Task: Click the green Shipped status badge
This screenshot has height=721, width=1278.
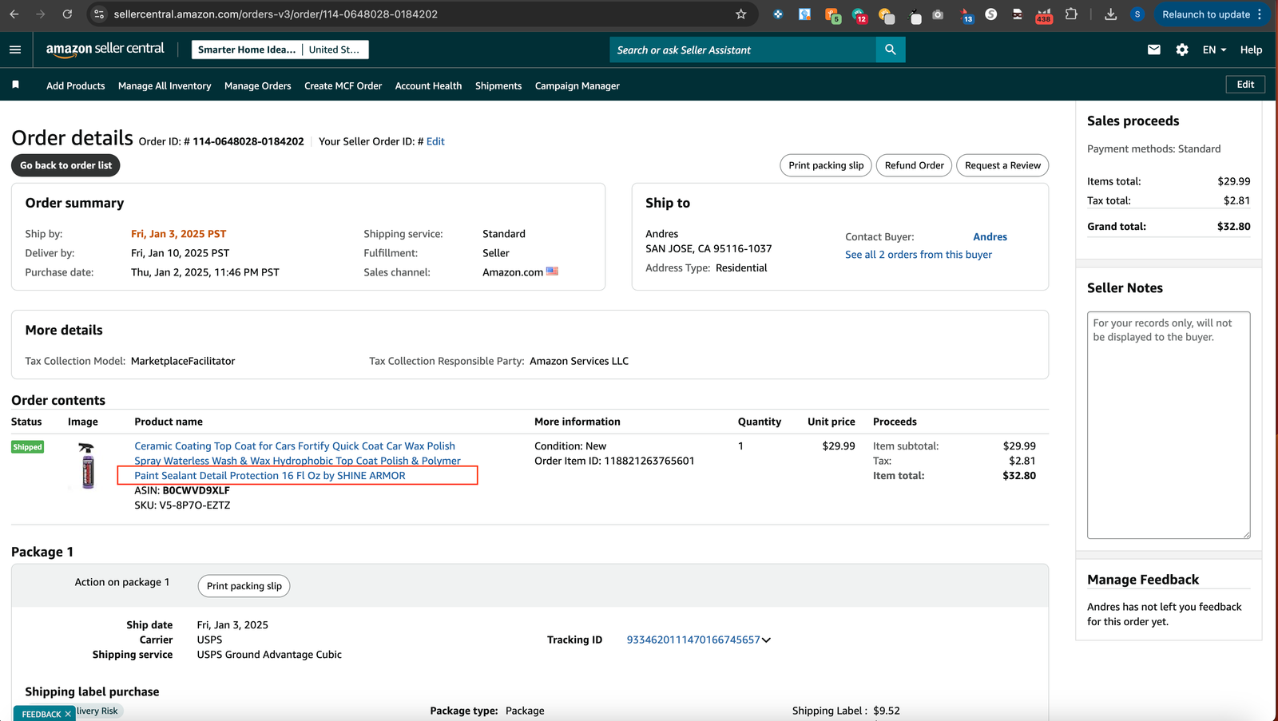Action: pos(27,447)
